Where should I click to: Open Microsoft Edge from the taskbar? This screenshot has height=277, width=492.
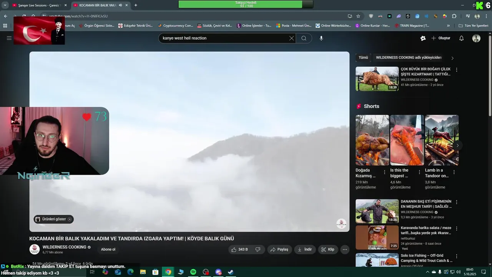point(130,272)
